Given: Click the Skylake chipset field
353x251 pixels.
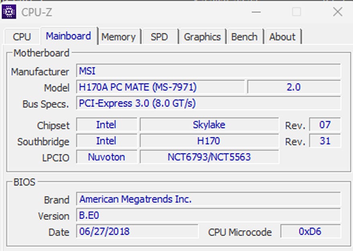Looking at the screenshot, I should [x=209, y=125].
